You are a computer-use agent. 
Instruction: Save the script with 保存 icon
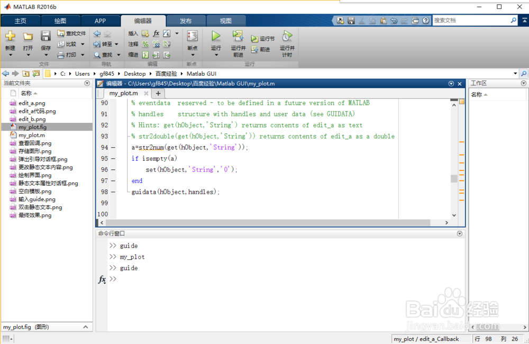pos(45,36)
